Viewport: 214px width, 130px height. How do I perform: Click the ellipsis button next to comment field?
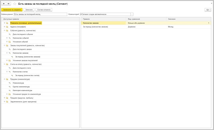tap(132, 14)
